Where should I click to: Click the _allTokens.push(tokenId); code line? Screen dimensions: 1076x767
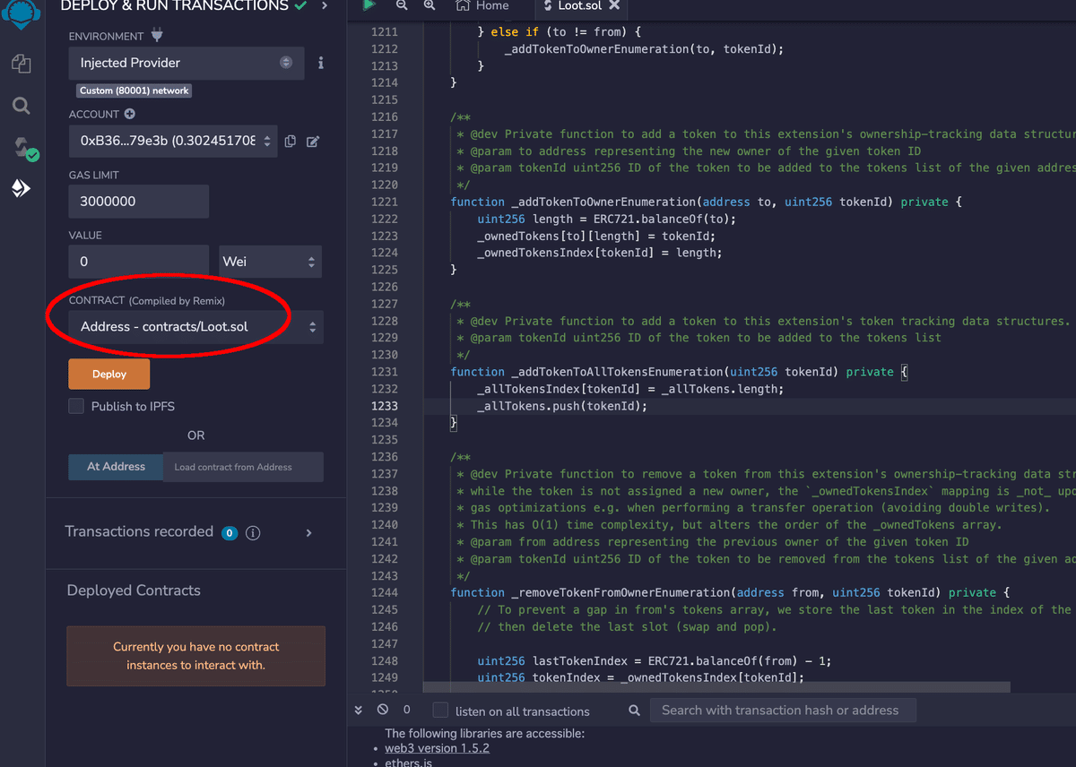562,406
